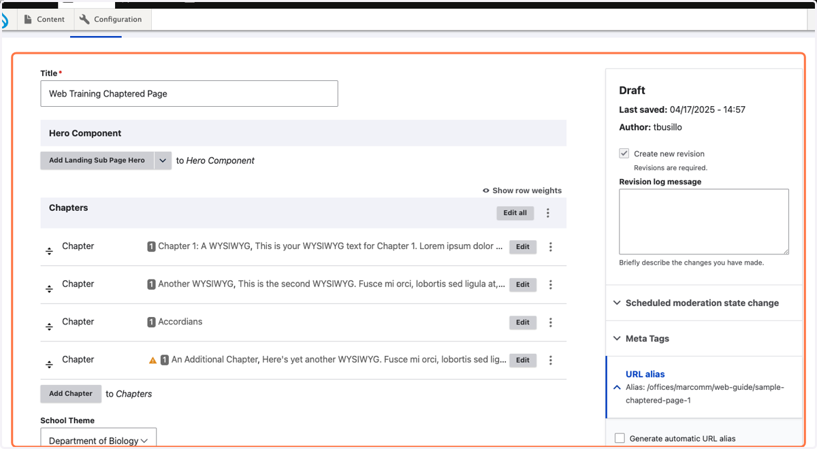Click the Accordians summary text
Screen dimensions: 817x449
coord(180,322)
